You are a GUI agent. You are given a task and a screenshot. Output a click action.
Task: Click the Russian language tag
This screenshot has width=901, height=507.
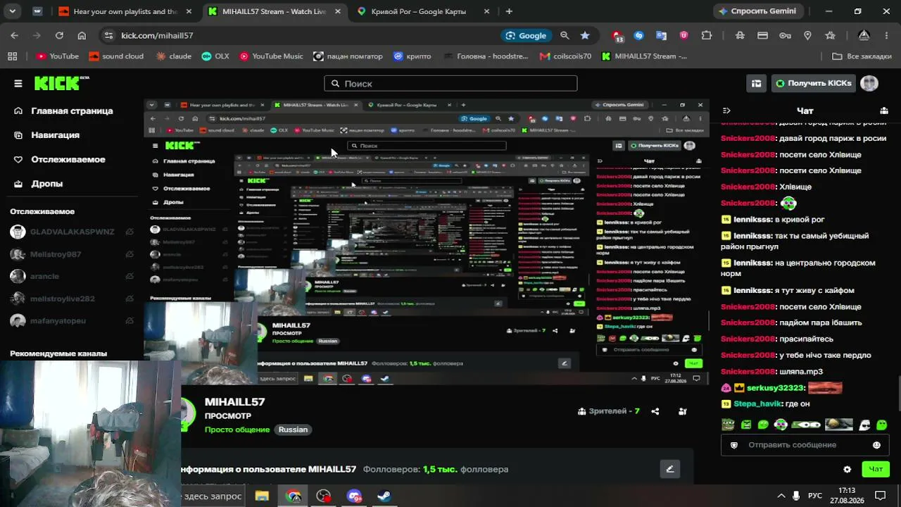pyautogui.click(x=293, y=430)
